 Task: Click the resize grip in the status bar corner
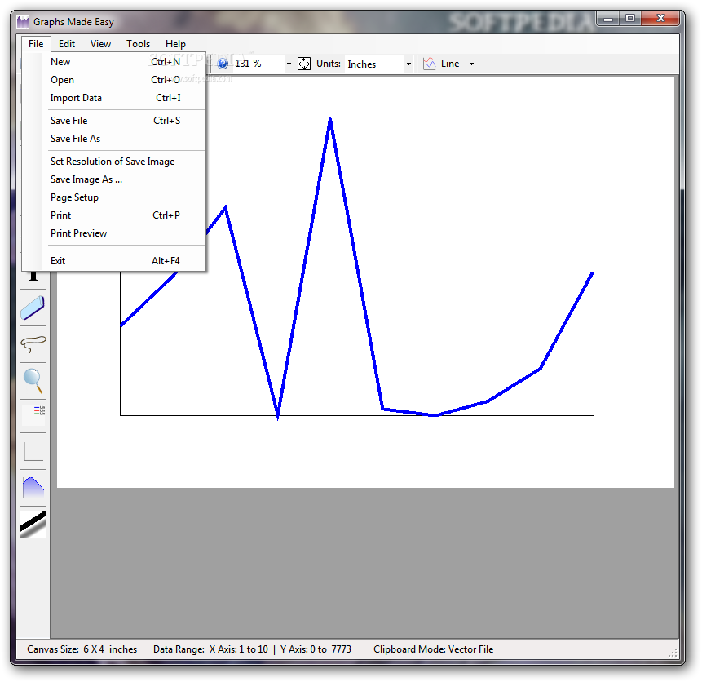coord(673,653)
